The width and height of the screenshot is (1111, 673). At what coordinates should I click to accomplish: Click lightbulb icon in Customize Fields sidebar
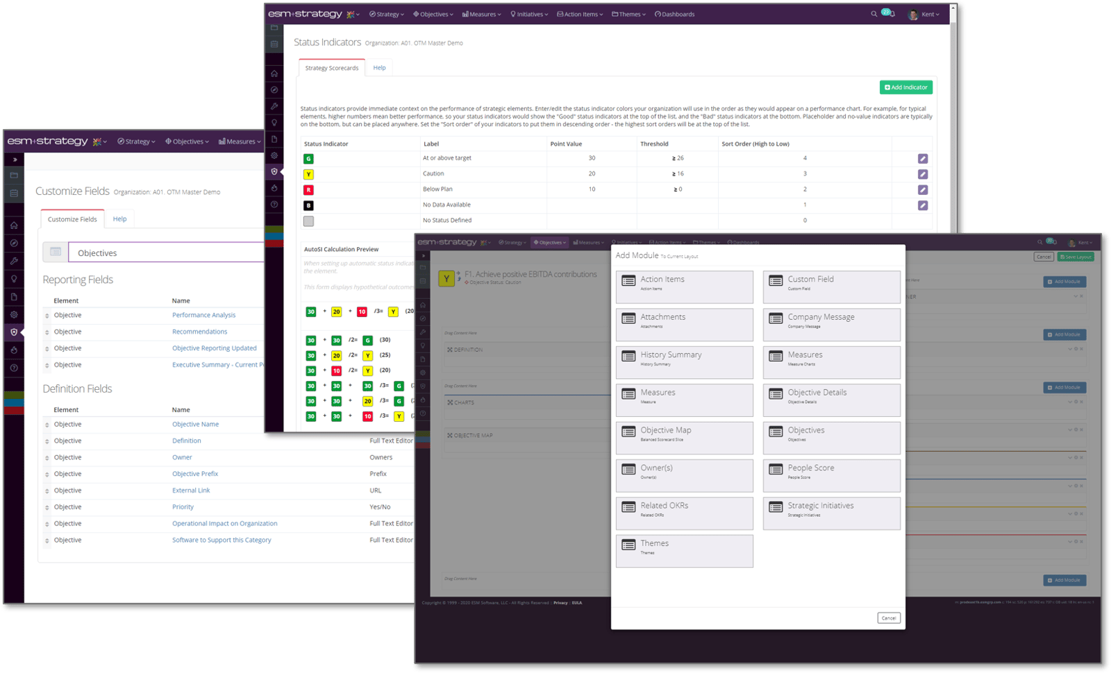point(14,279)
